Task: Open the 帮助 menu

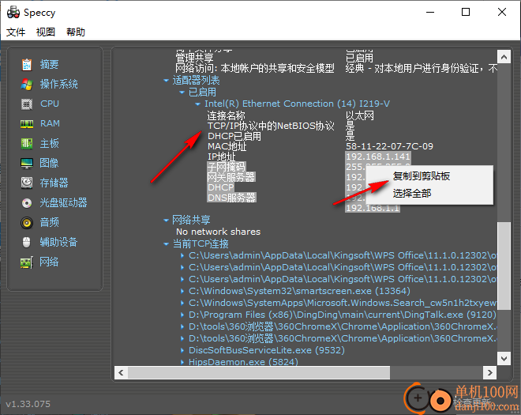Action: pyautogui.click(x=76, y=32)
